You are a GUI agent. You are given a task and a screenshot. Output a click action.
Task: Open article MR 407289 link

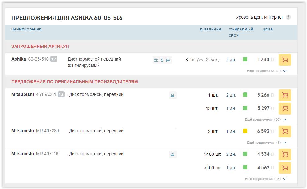(47, 131)
